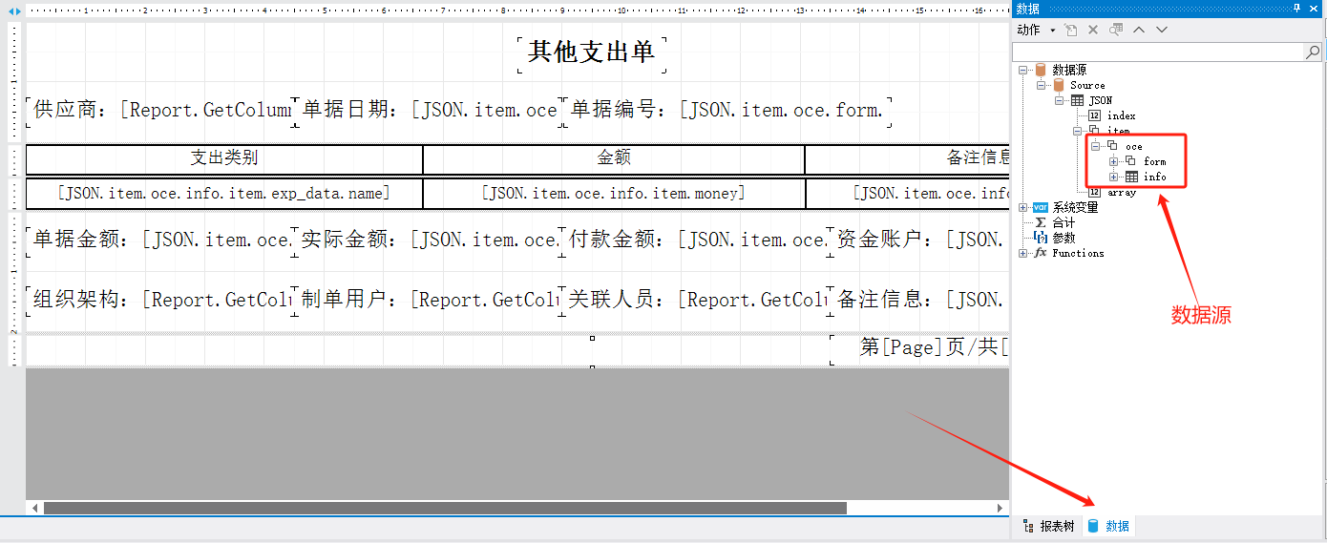Click the 参数 parameter icon
Screen dimensions: 1327x543
[x=1041, y=238]
